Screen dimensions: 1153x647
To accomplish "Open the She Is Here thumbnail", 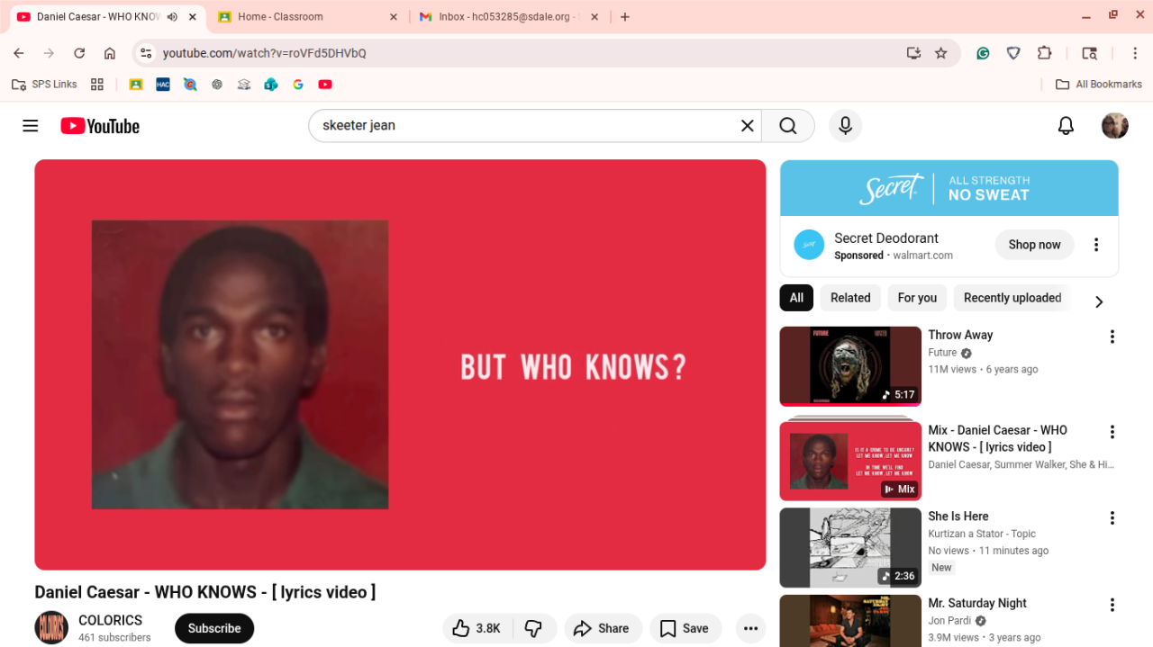I will (x=850, y=548).
